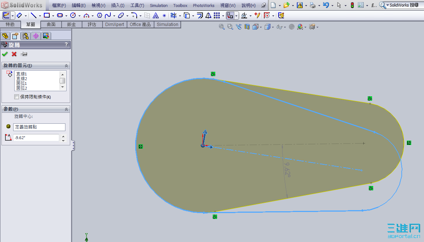Open the Hide/Show Items dropdown arrow
The height and width of the screenshot is (242, 424).
285,27
